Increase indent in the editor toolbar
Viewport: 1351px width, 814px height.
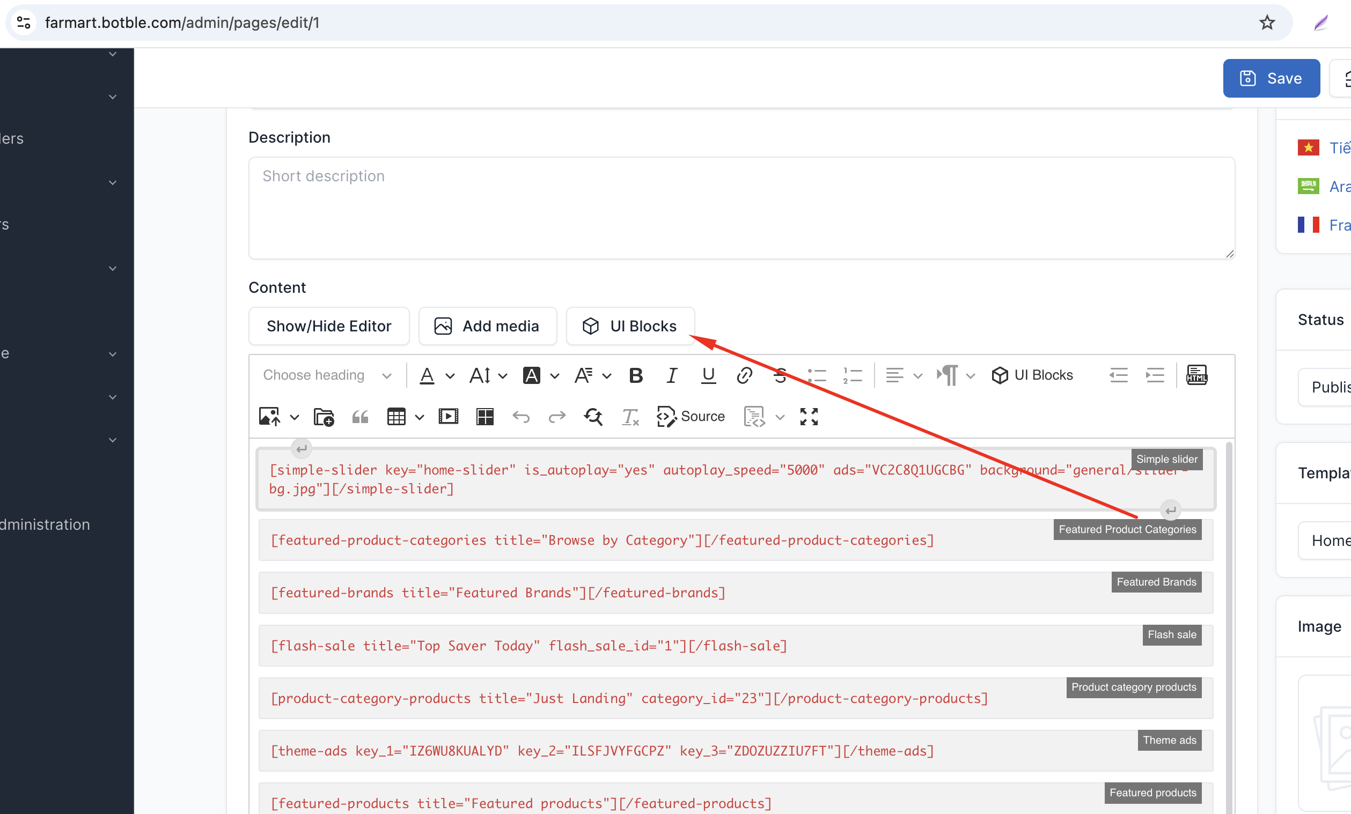point(1155,375)
